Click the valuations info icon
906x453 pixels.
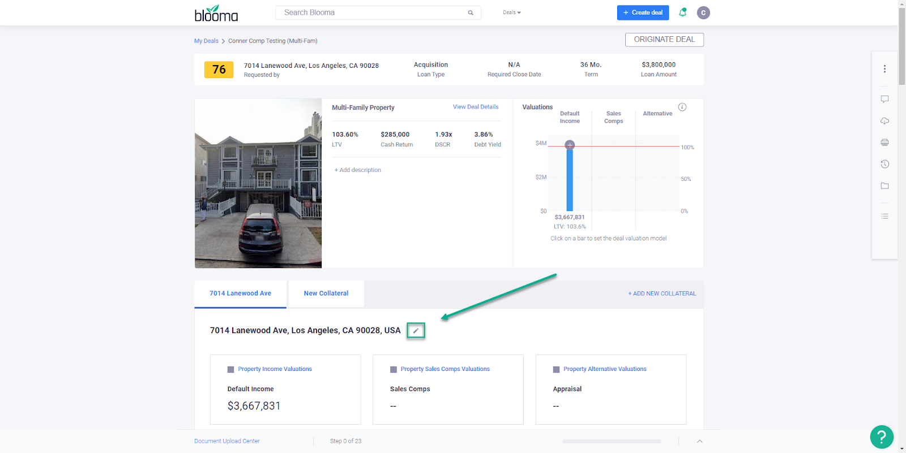pos(682,107)
